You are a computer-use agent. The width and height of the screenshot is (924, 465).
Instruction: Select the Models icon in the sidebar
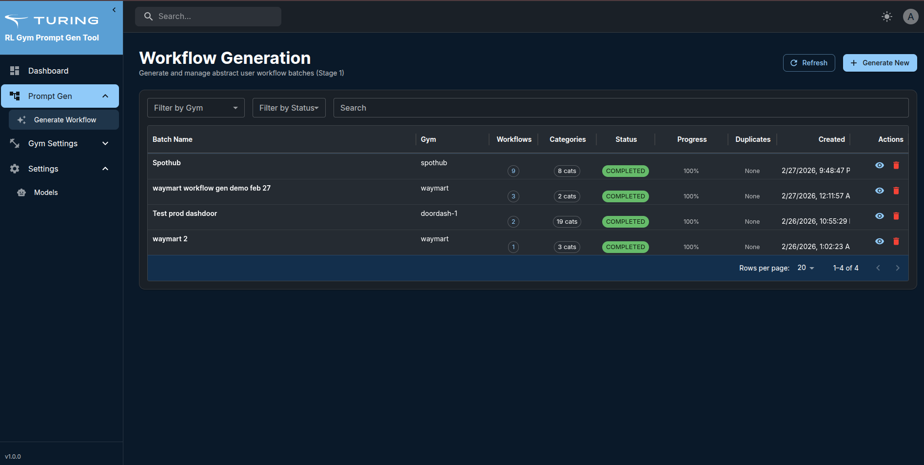[x=21, y=192]
